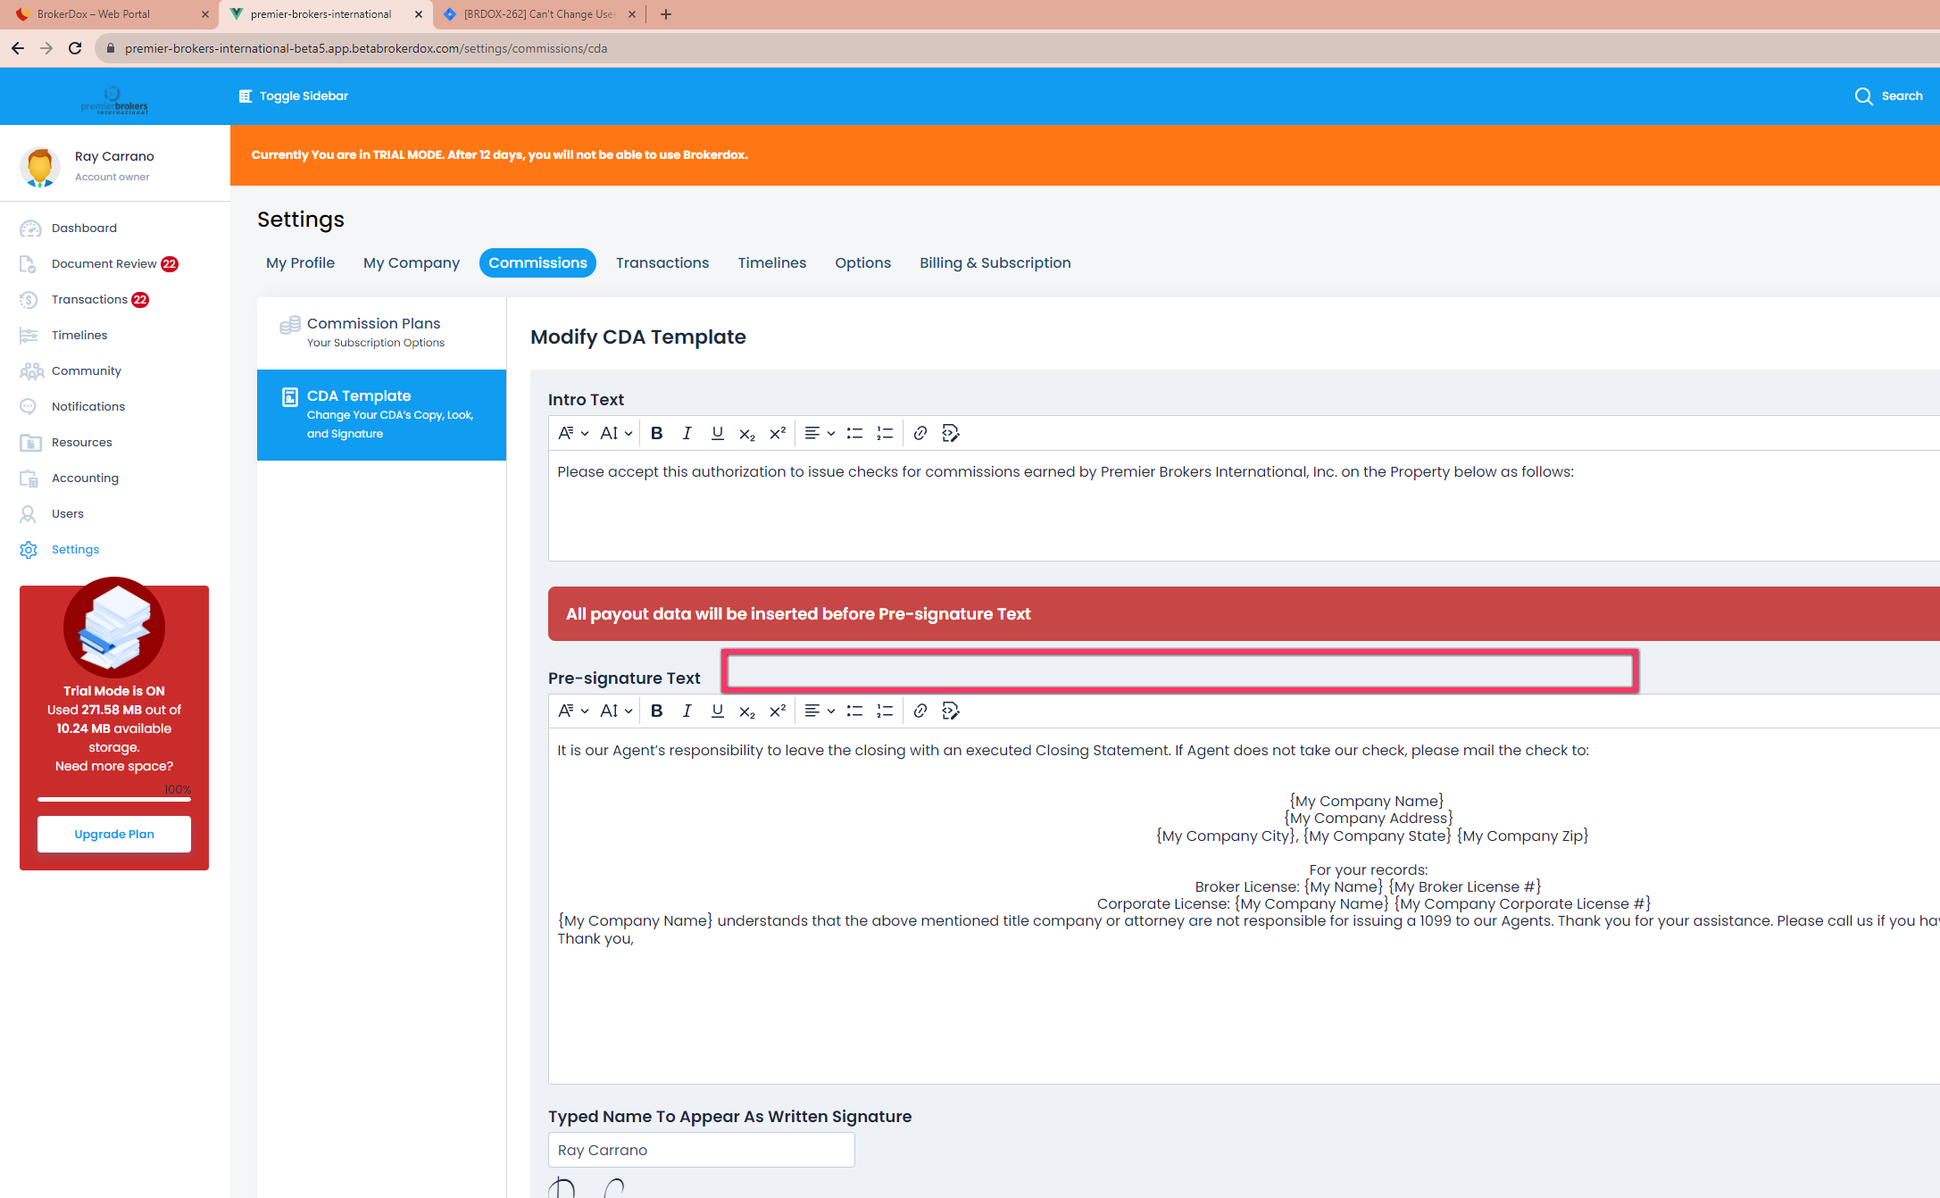Image resolution: width=1940 pixels, height=1198 pixels.
Task: Click into Pre-signature Text editor body
Action: pyautogui.click(x=1244, y=906)
